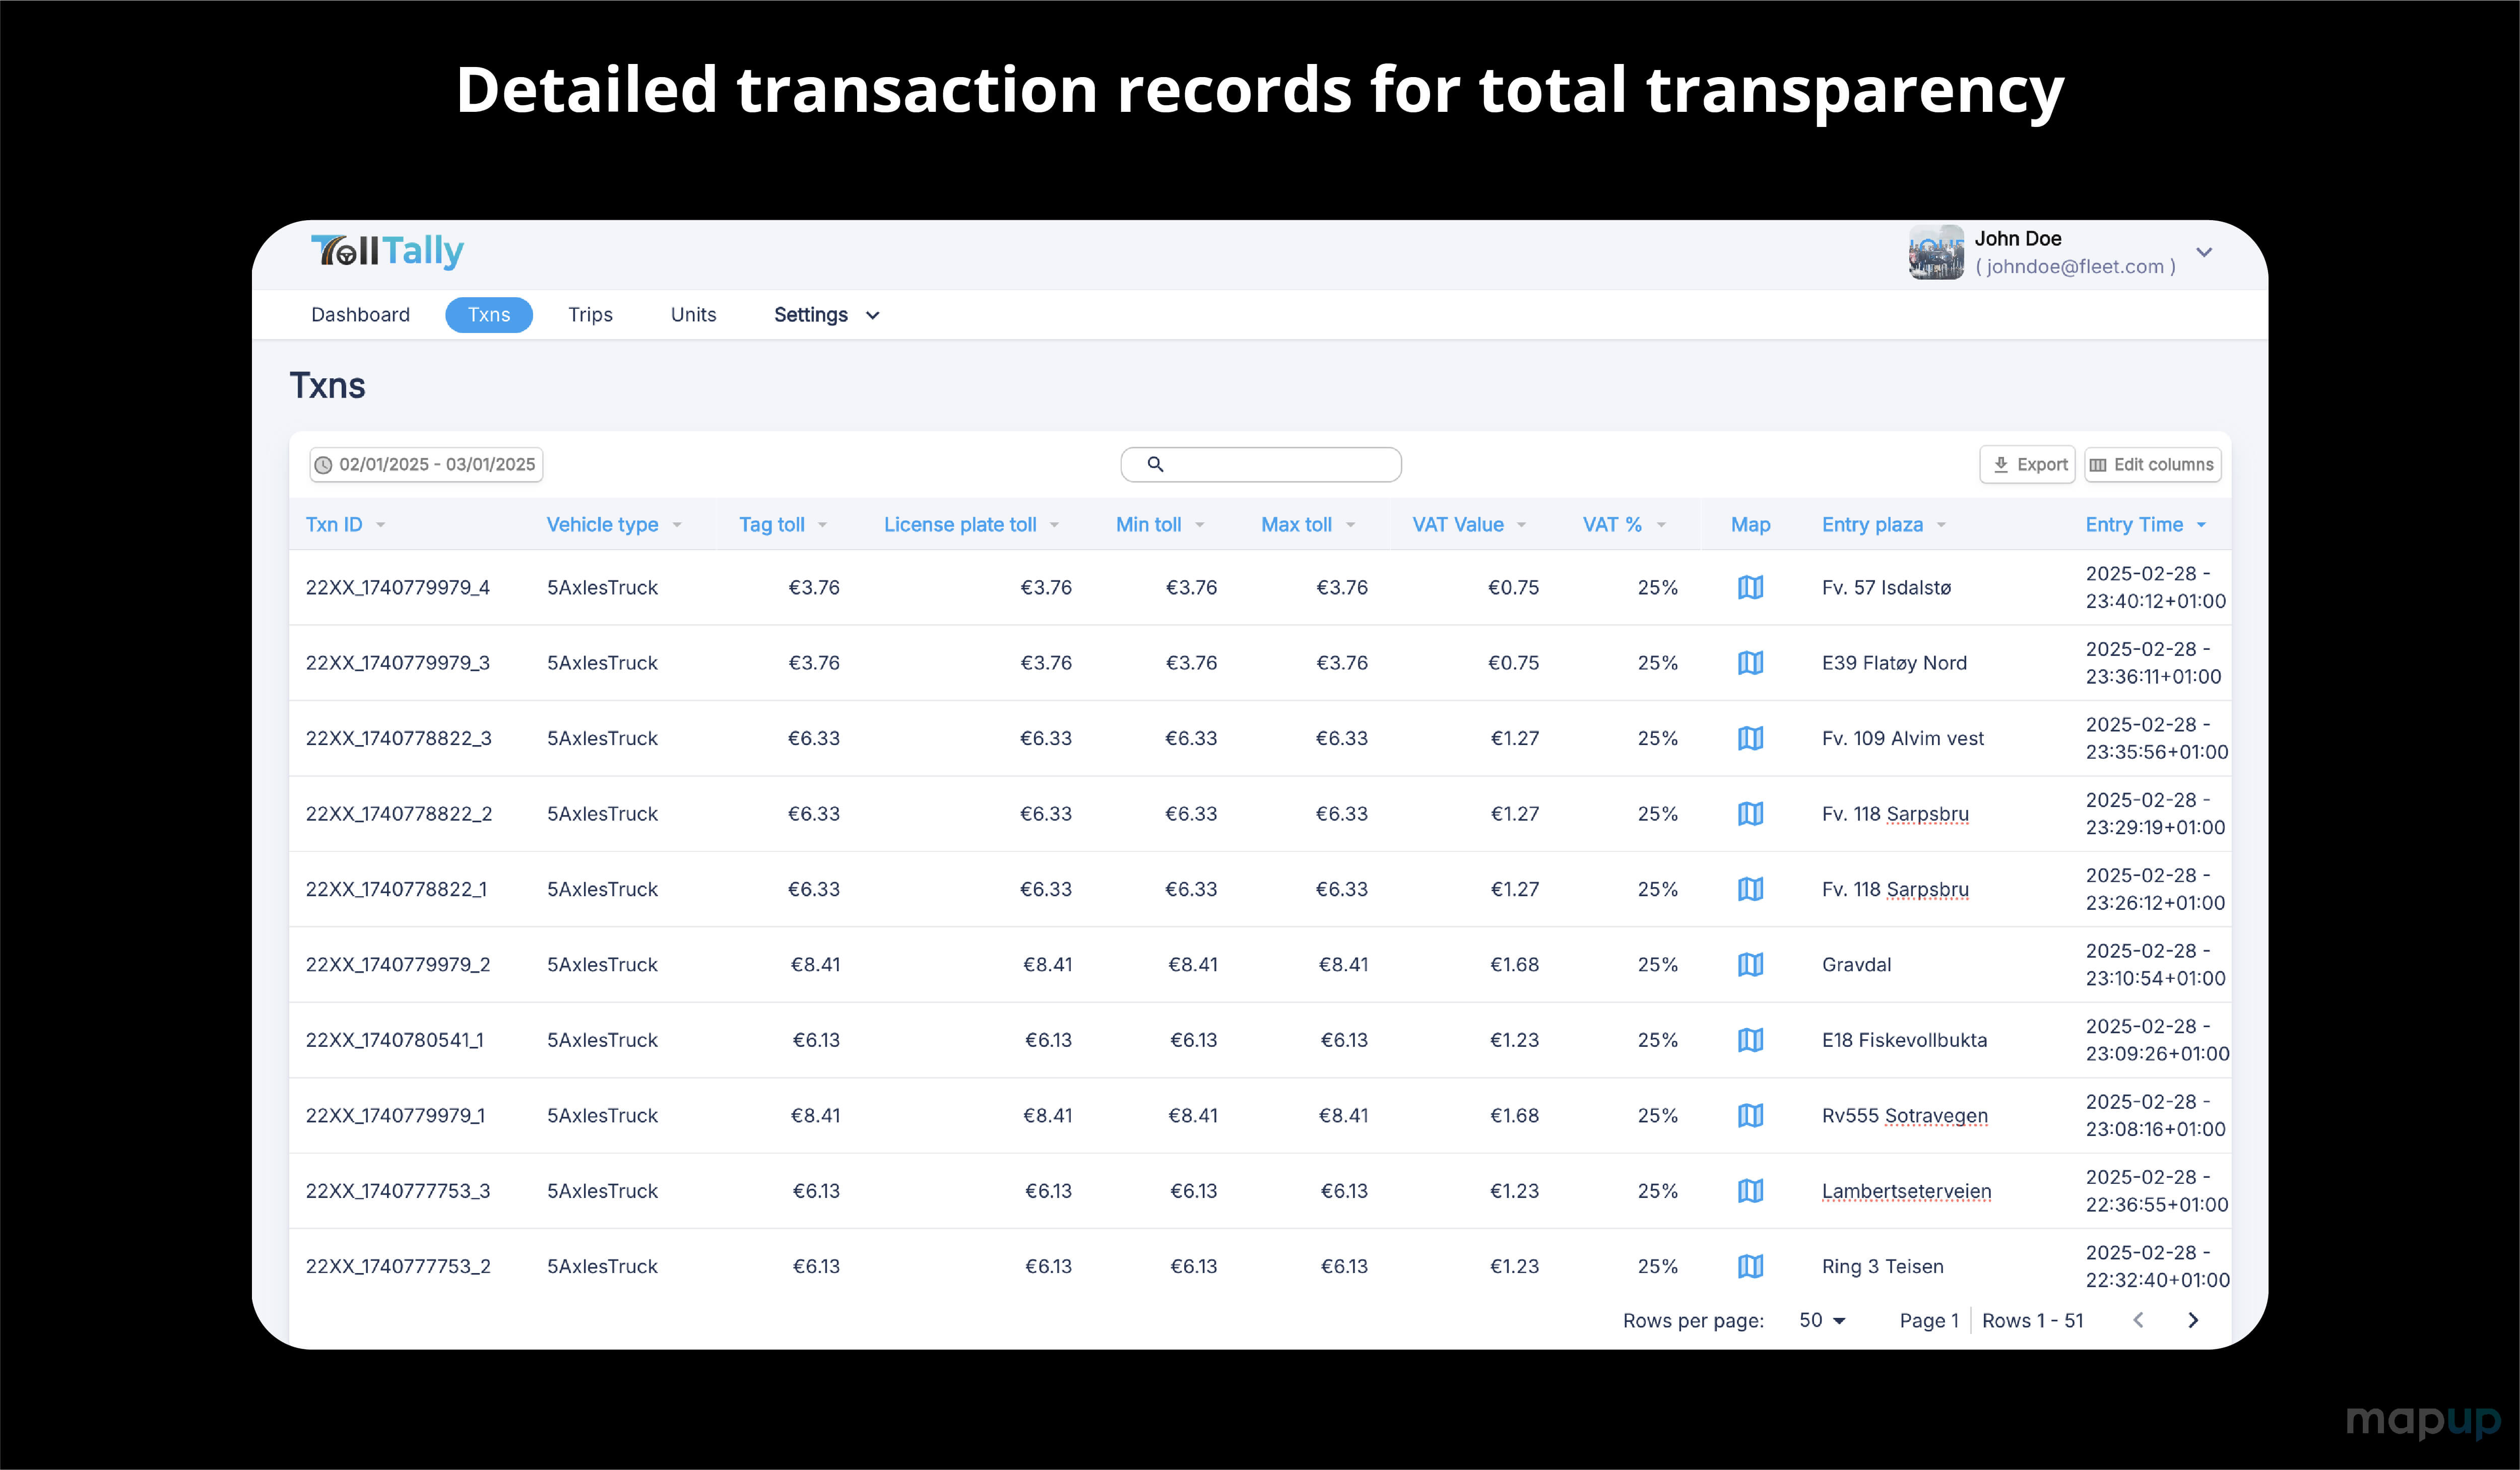Click johndoe@fleet.com email text
This screenshot has height=1470, width=2520.
coord(2075,267)
